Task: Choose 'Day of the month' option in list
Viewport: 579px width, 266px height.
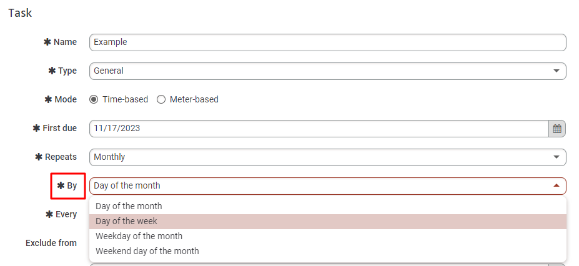Action: pos(328,206)
